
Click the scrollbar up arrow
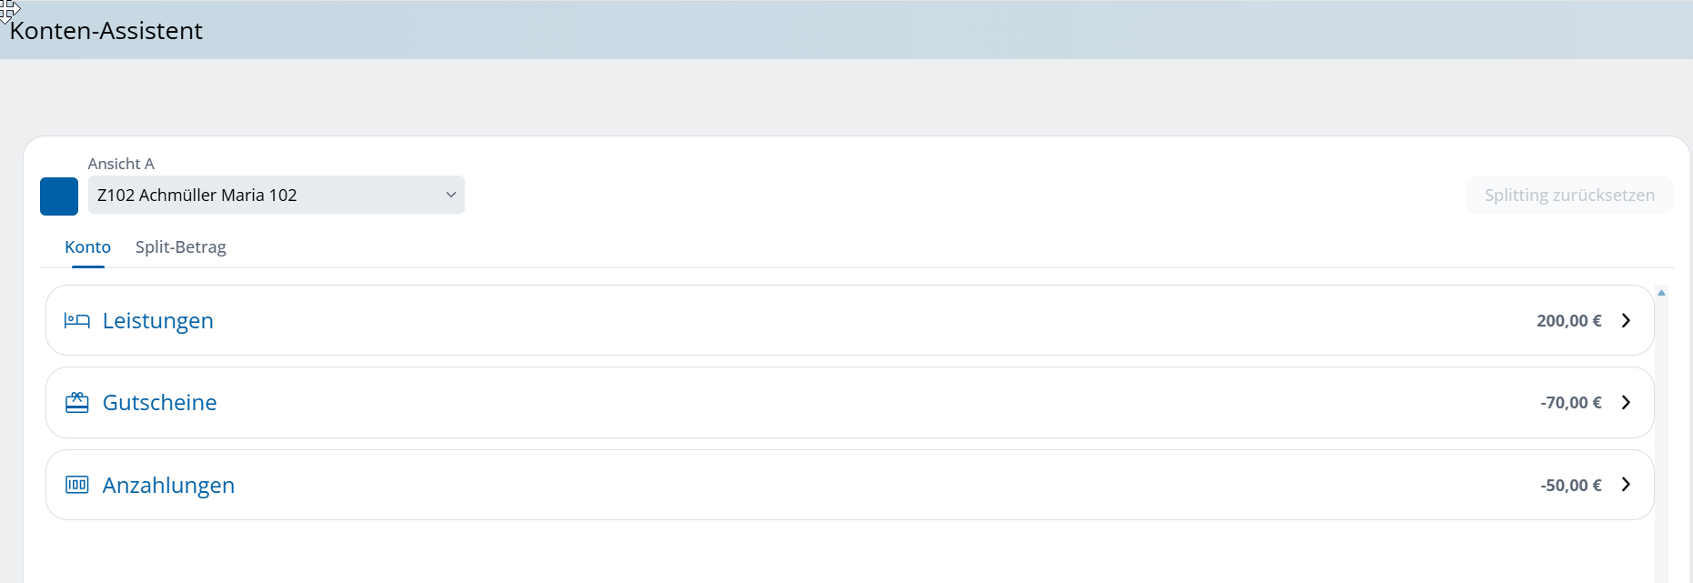[1661, 293]
